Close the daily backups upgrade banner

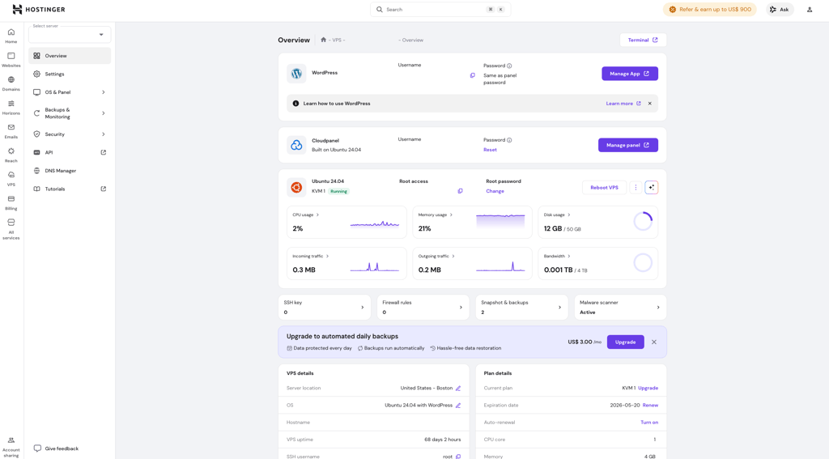point(654,342)
